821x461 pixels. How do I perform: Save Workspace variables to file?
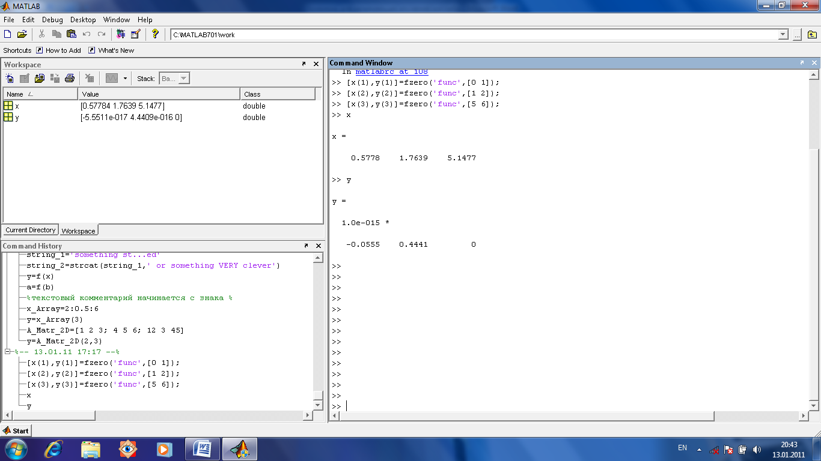pos(55,78)
